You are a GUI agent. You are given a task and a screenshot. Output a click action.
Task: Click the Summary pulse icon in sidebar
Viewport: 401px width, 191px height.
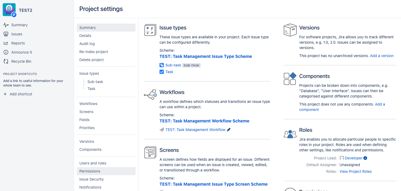tap(6, 25)
